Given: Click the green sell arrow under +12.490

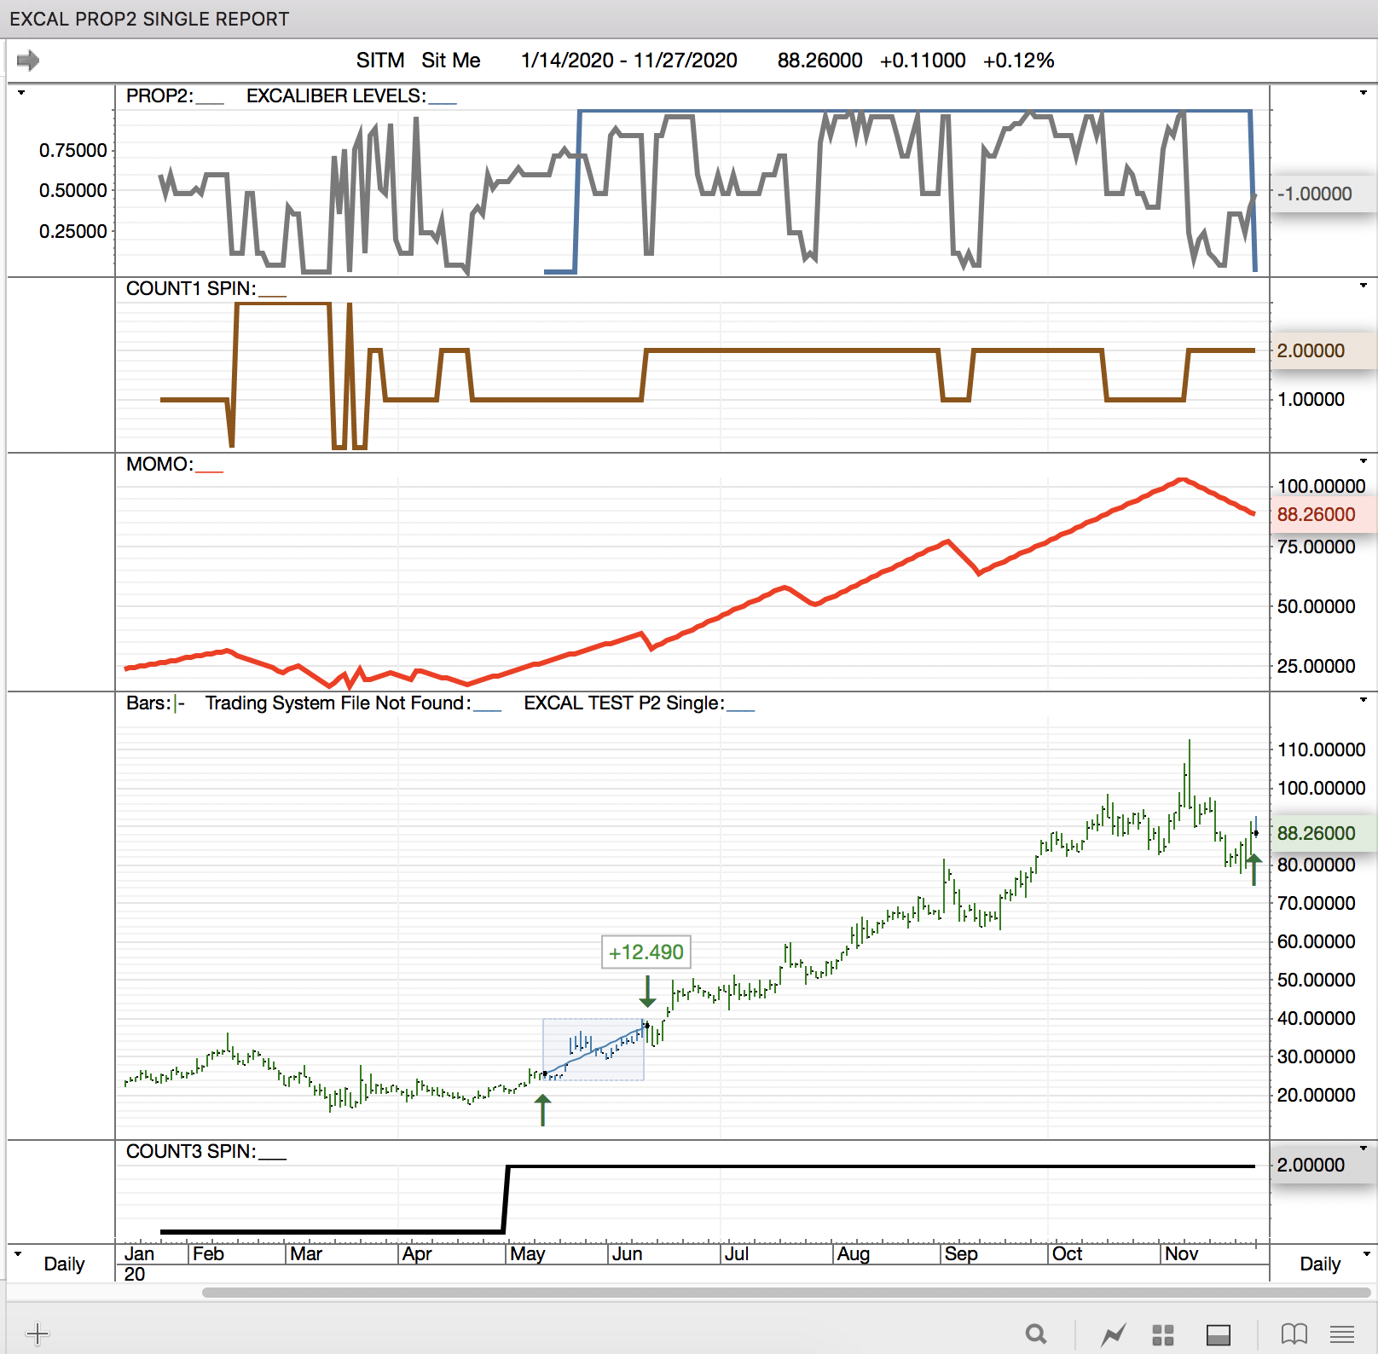Looking at the screenshot, I should pos(647,991).
